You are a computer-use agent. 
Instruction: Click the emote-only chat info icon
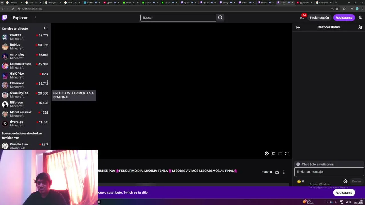pyautogui.click(x=298, y=164)
